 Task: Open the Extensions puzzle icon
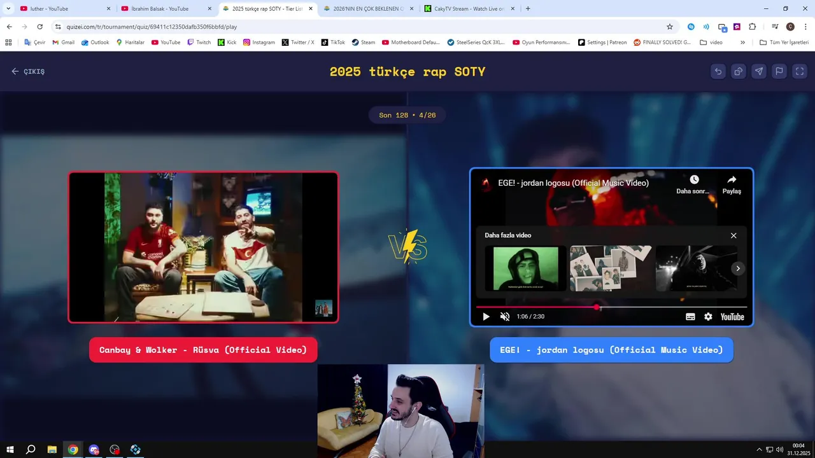click(x=753, y=27)
